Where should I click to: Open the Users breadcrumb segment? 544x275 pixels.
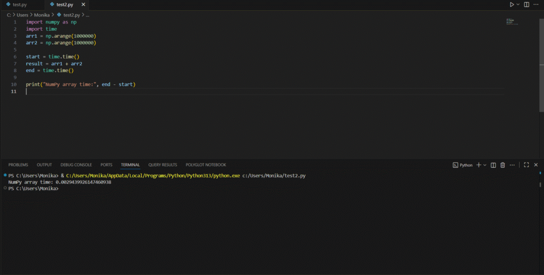(x=22, y=15)
